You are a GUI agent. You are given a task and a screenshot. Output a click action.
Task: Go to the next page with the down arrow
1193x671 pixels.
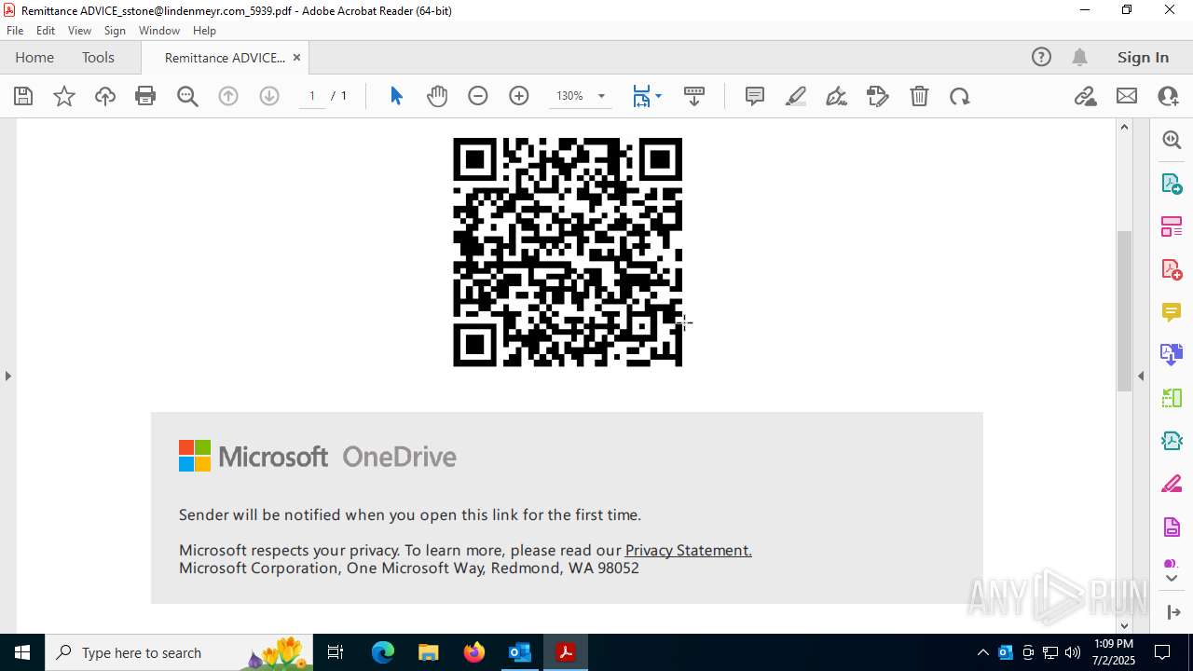tap(269, 96)
